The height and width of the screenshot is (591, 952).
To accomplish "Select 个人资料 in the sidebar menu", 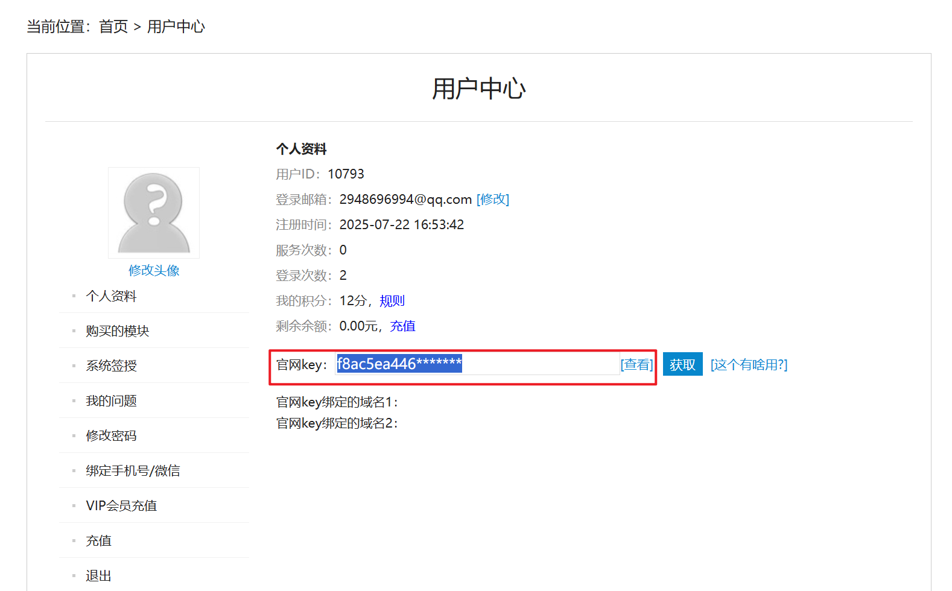I will tap(111, 296).
